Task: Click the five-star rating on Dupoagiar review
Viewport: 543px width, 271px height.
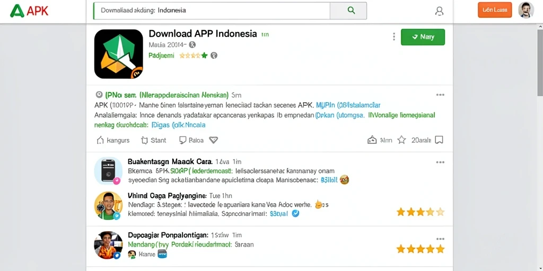Action: (x=420, y=249)
